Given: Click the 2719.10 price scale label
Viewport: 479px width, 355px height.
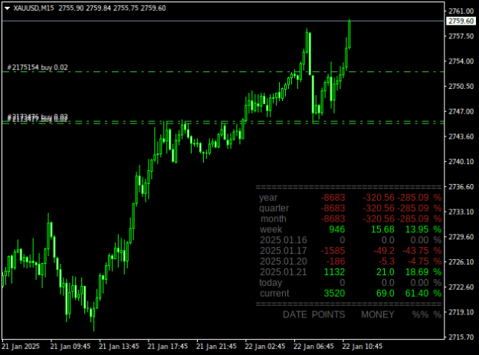Looking at the screenshot, I should 461,312.
